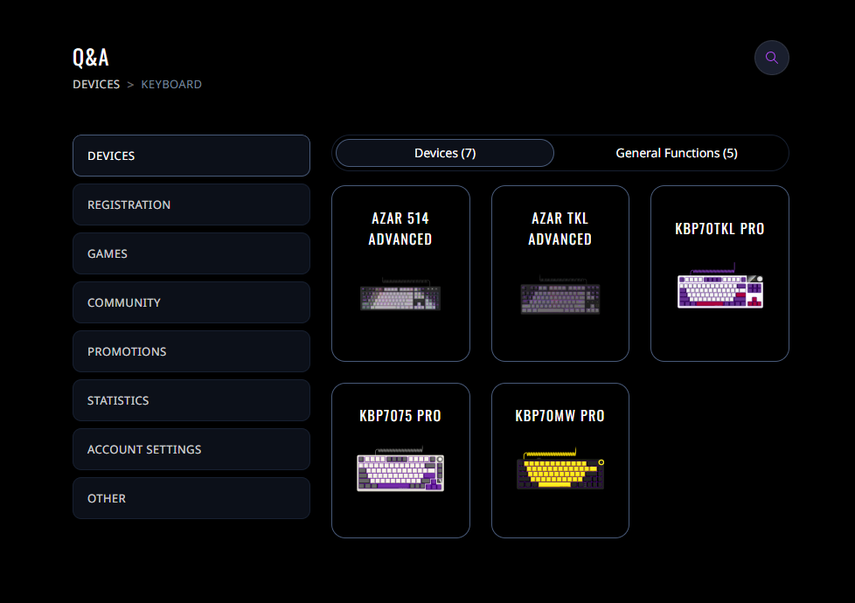Select the OTHER category

pos(191,498)
